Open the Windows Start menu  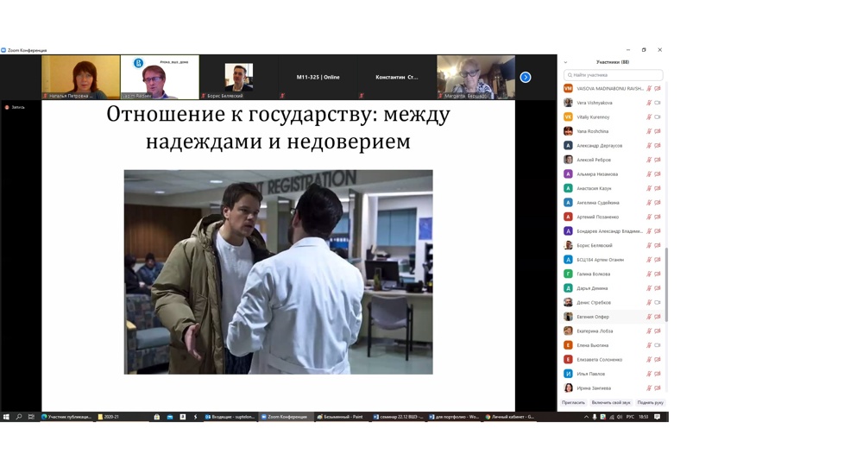click(6, 417)
